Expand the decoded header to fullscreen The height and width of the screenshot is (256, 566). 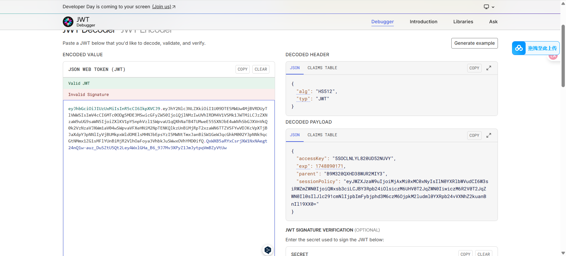[488, 68]
